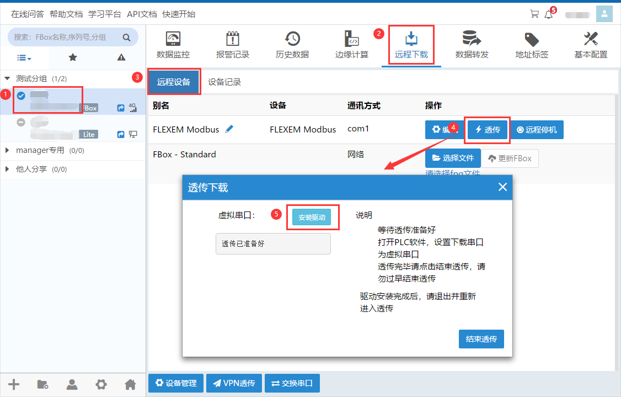The image size is (621, 397).
Task: Expand the manager专用 group
Action: click(x=7, y=150)
